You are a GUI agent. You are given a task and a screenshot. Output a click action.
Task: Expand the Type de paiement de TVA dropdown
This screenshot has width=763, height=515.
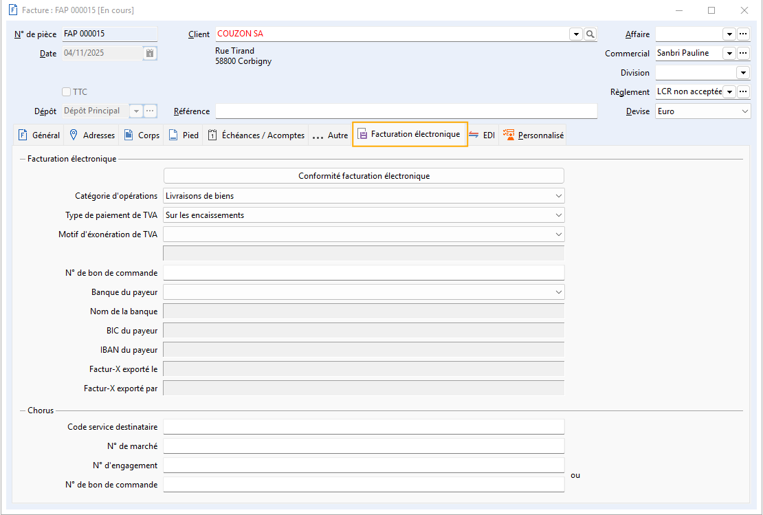[x=558, y=215]
